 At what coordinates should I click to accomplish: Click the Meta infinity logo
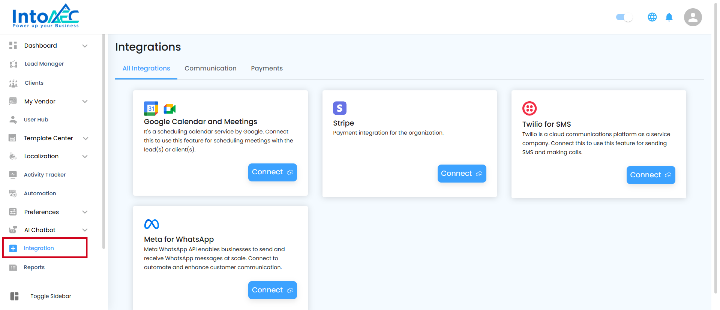pyautogui.click(x=151, y=224)
